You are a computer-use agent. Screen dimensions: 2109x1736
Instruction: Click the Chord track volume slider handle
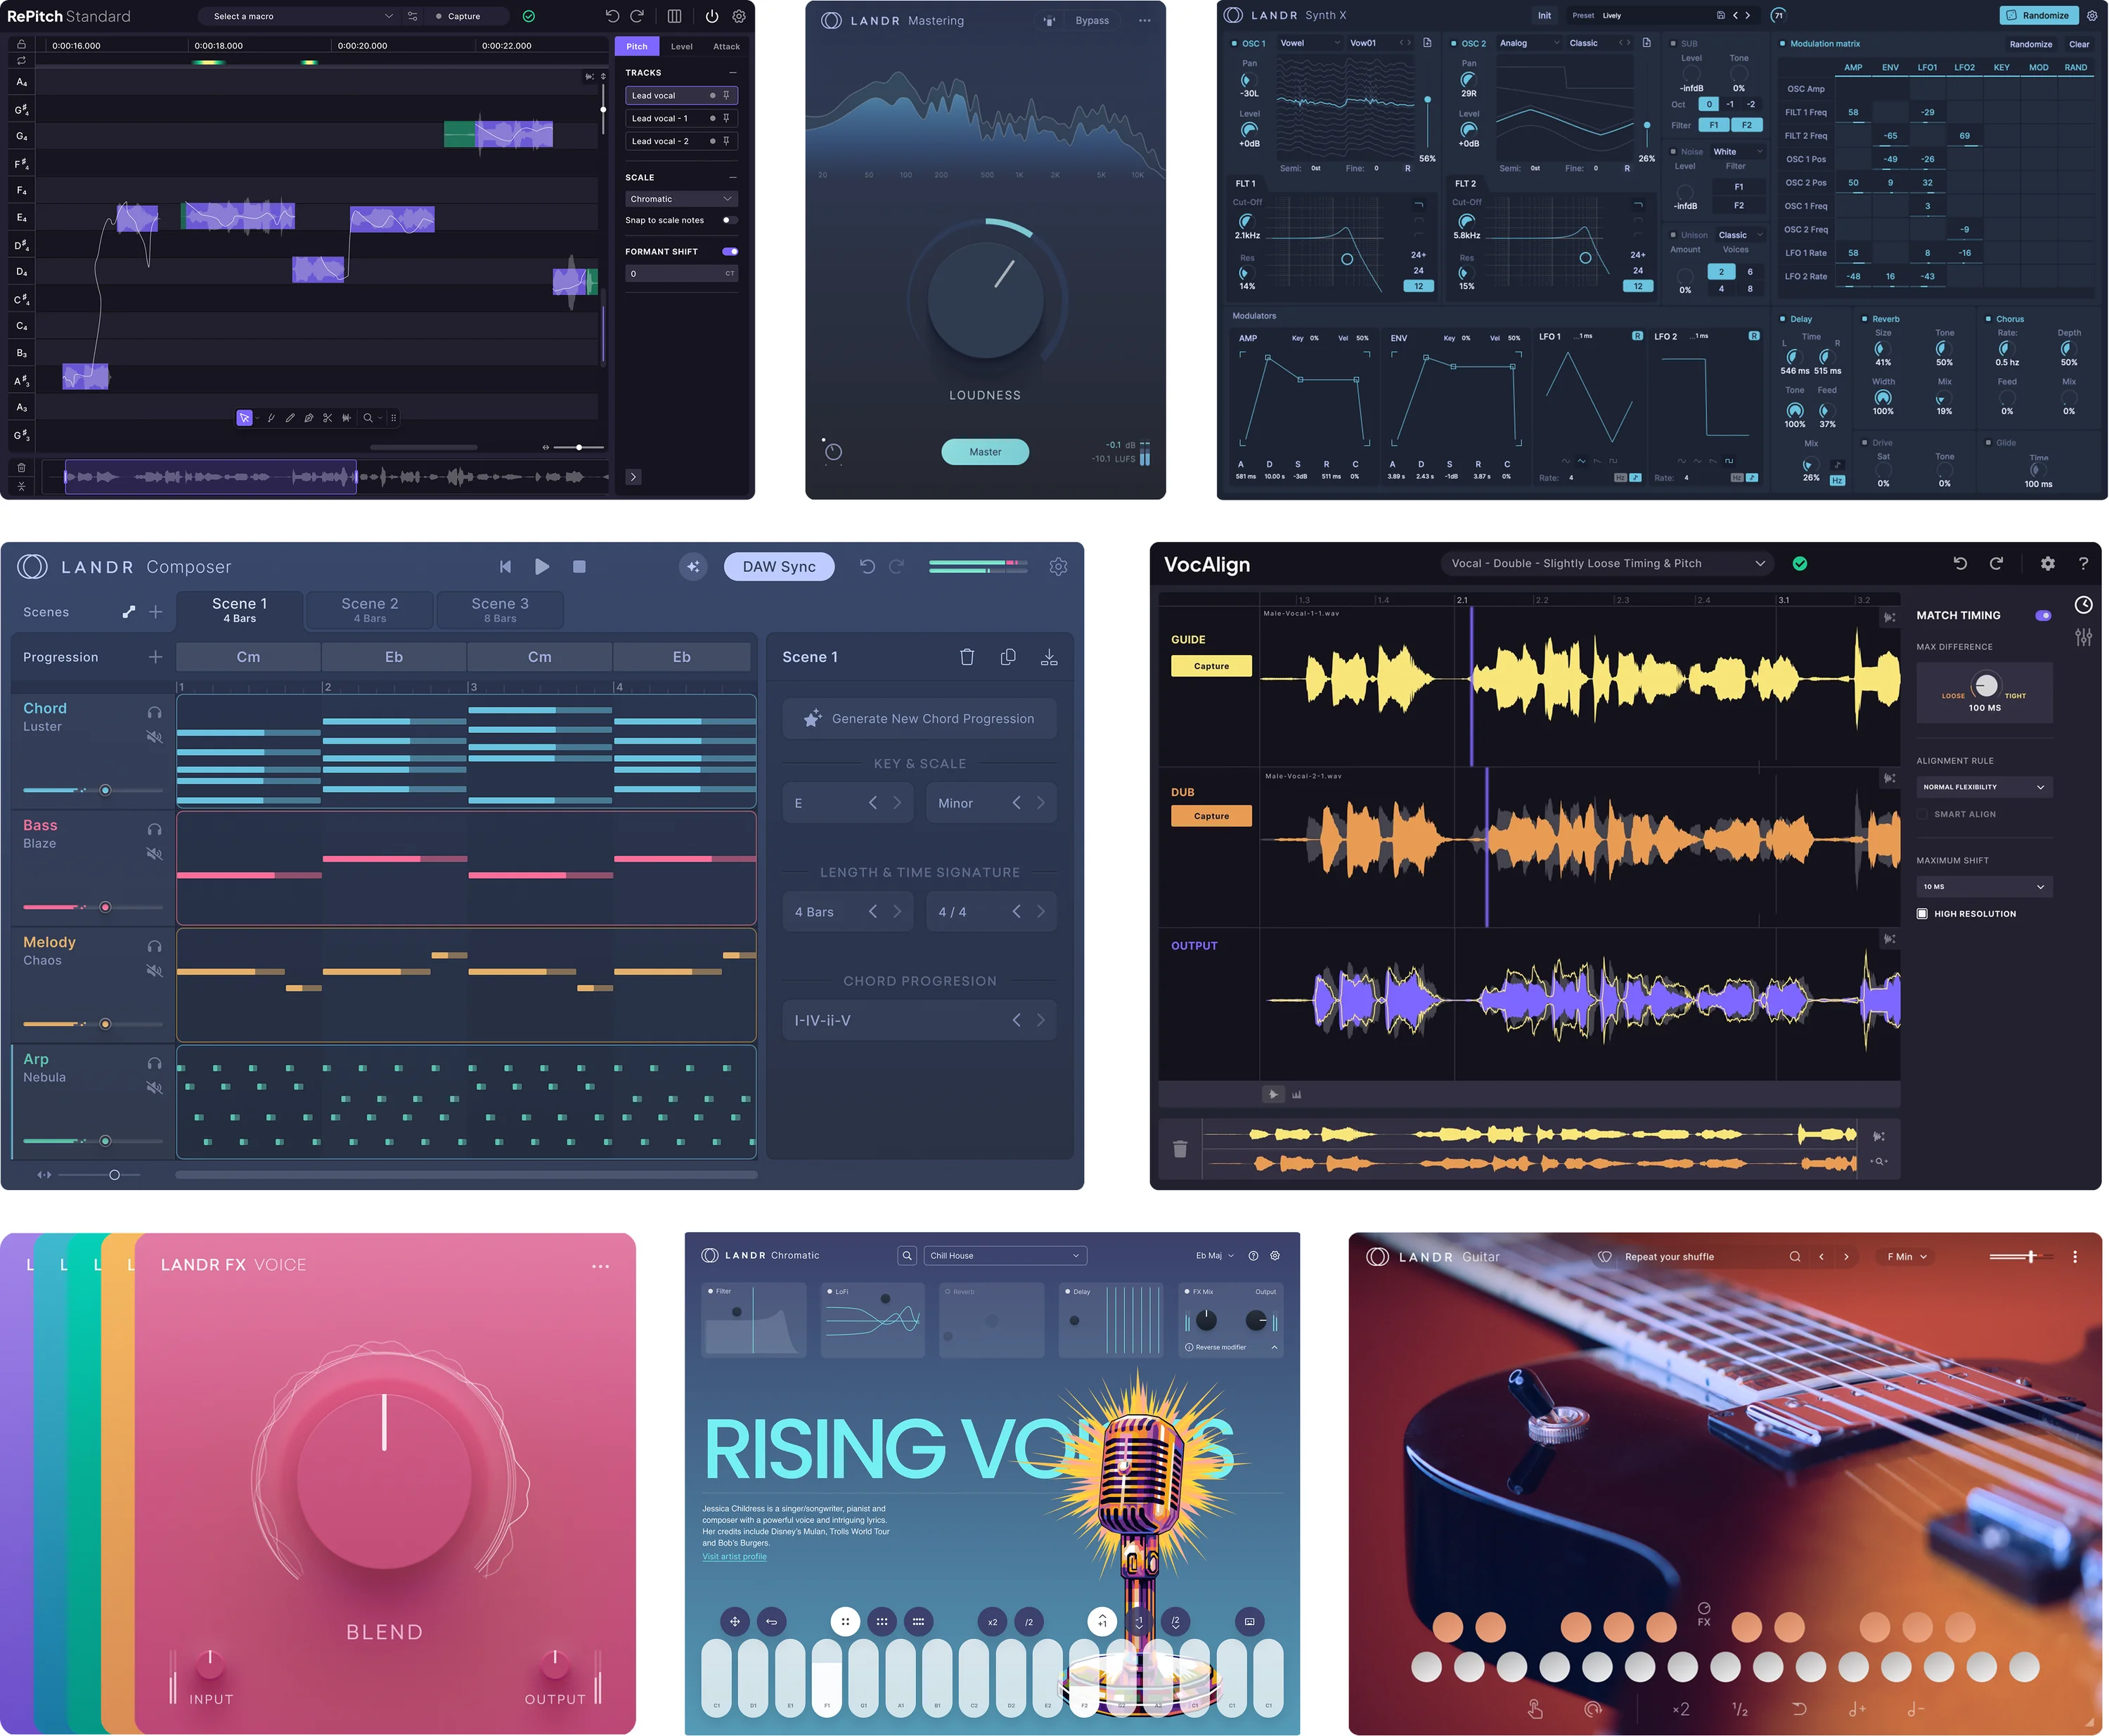point(105,790)
